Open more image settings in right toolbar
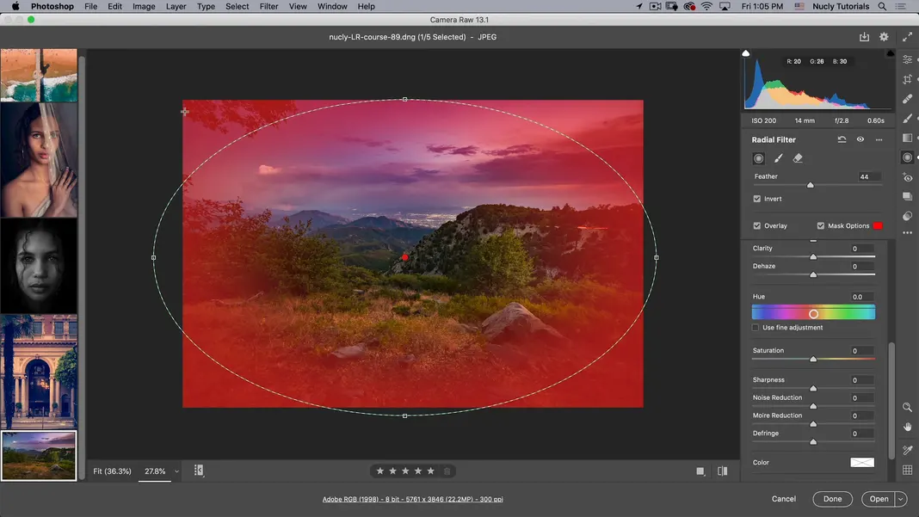The height and width of the screenshot is (517, 919). click(907, 233)
